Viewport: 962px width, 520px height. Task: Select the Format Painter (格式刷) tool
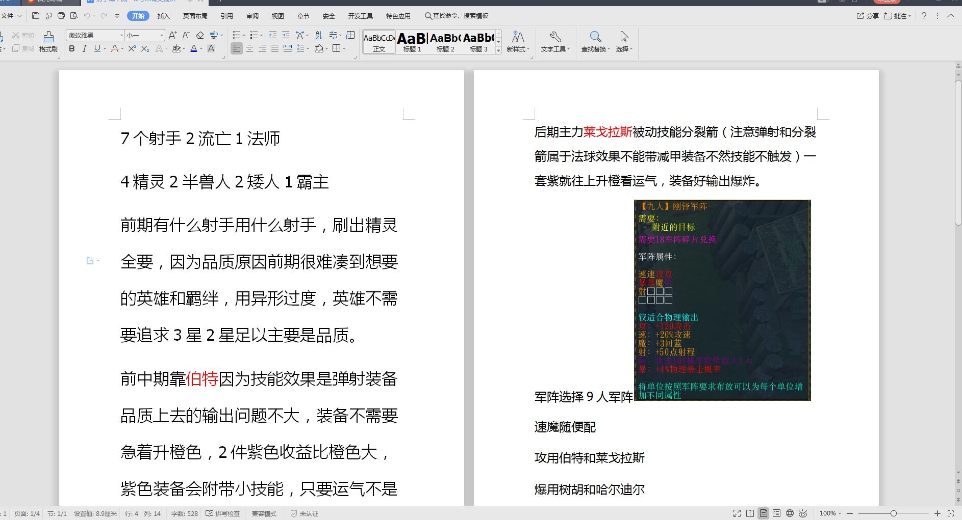[48, 41]
